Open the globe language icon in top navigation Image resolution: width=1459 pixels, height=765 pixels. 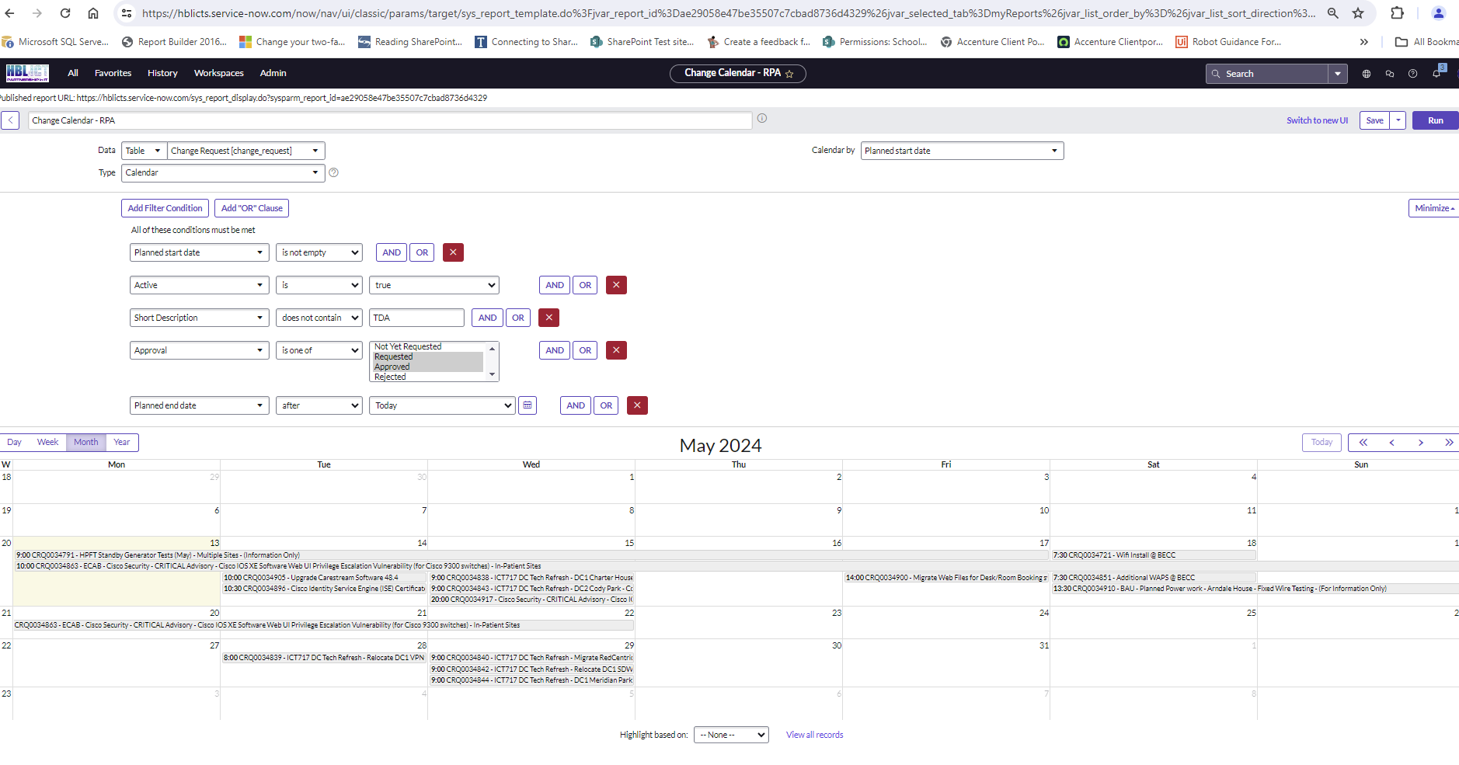(1367, 73)
